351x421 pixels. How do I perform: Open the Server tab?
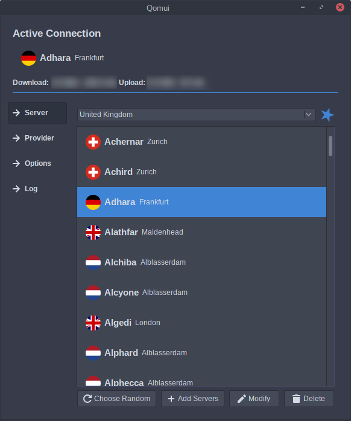coord(37,113)
